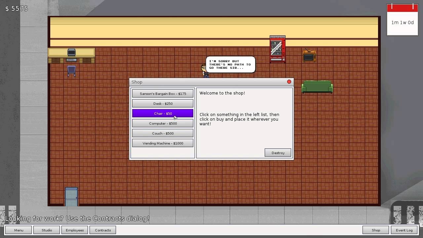This screenshot has width=423, height=238.
Task: Select Chair - $50 item
Action: [x=163, y=113]
